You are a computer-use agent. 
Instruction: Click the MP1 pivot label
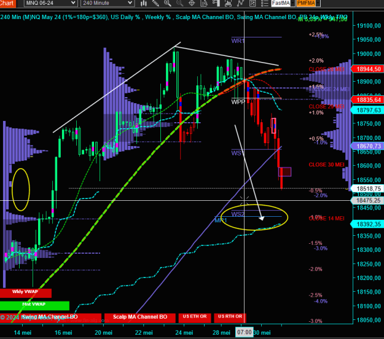click(221, 220)
